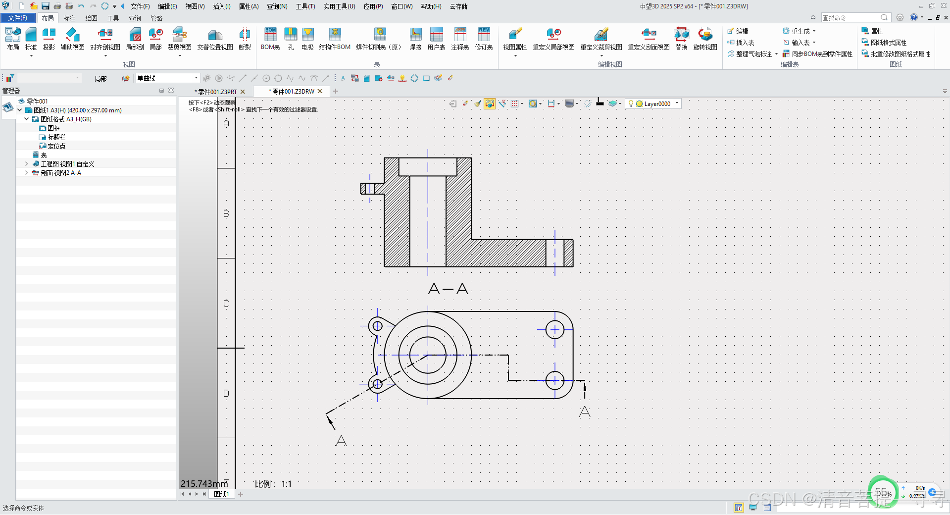The height and width of the screenshot is (515, 950).
Task: Click the 焊接 weld table tool
Action: click(x=415, y=39)
